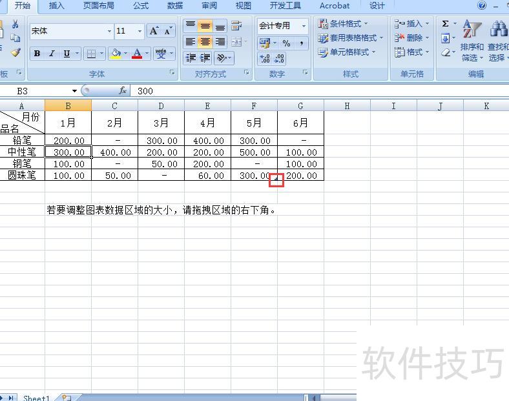The image size is (509, 401).
Task: Open 查找和选择 binoculars
Action: pyautogui.click(x=498, y=41)
